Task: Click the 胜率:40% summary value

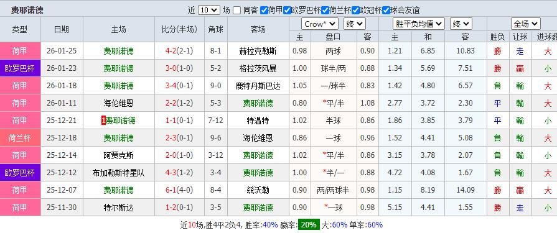Action: [261, 224]
